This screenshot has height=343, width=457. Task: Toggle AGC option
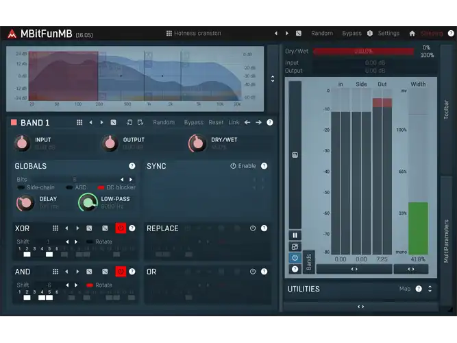click(x=76, y=187)
